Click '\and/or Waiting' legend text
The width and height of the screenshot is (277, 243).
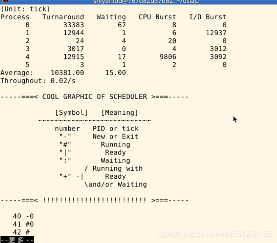tap(116, 185)
